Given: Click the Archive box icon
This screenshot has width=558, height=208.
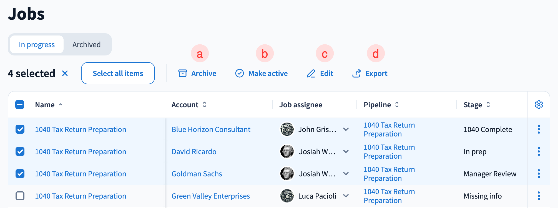Looking at the screenshot, I should (x=183, y=73).
